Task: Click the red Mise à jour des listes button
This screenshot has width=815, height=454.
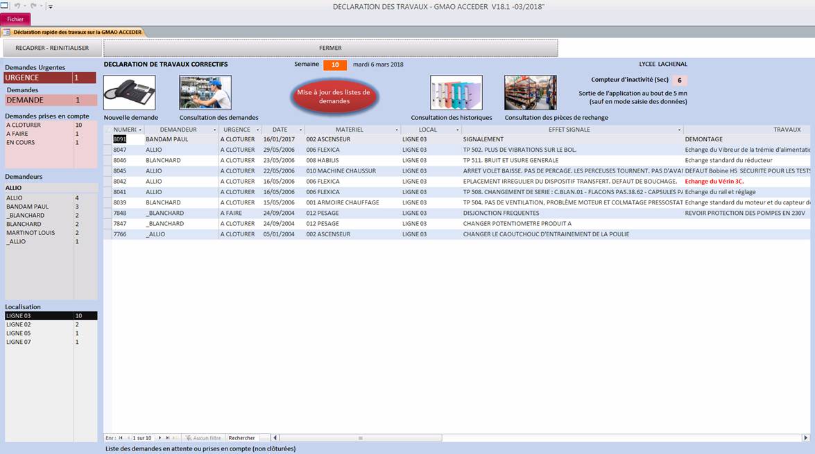Action: pos(334,96)
